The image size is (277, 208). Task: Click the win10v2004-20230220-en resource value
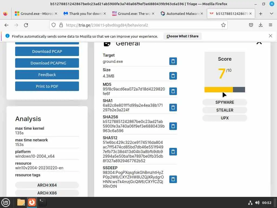click(39, 168)
